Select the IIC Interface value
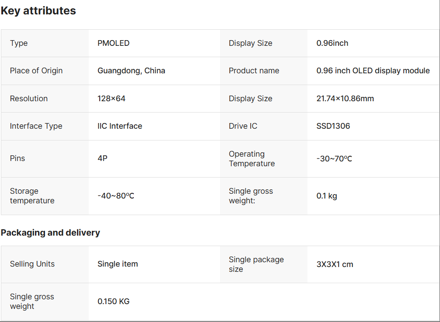Viewport: 440px width, 322px height. (x=119, y=126)
